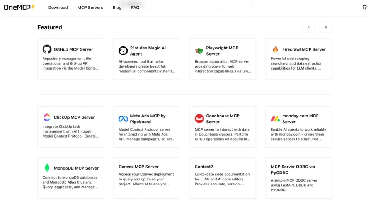This screenshot has width=371, height=204.
Task: Click the Playwright masks icon
Action: click(x=199, y=51)
